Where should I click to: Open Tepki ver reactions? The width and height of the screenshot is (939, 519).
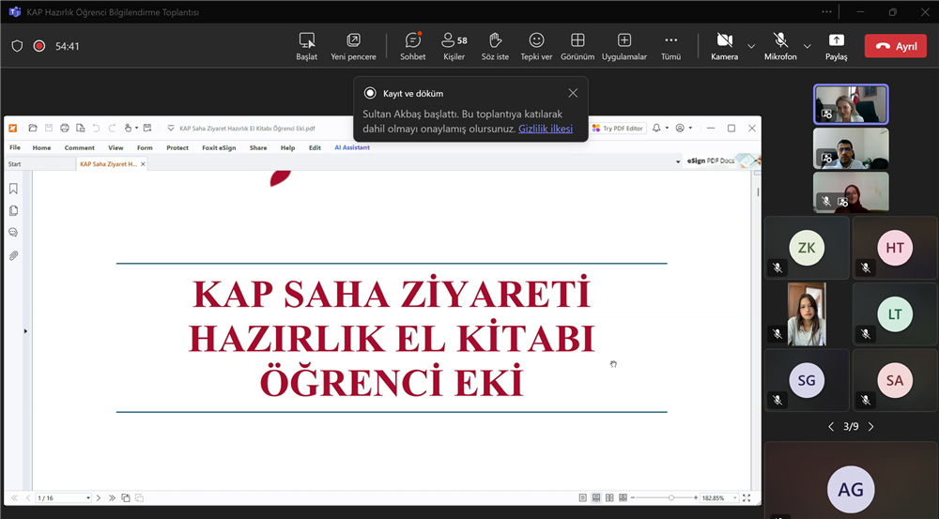pos(536,46)
